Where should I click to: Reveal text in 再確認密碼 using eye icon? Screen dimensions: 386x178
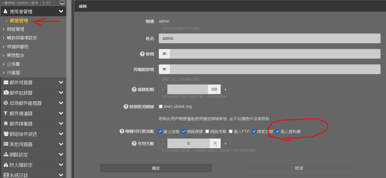click(x=164, y=69)
